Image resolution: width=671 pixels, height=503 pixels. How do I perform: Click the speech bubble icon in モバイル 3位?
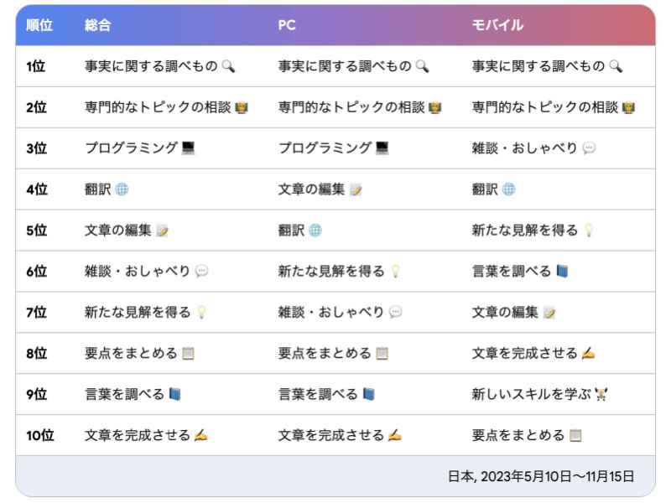coord(589,148)
